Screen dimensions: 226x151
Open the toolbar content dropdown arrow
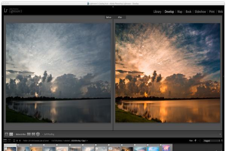pos(220,134)
